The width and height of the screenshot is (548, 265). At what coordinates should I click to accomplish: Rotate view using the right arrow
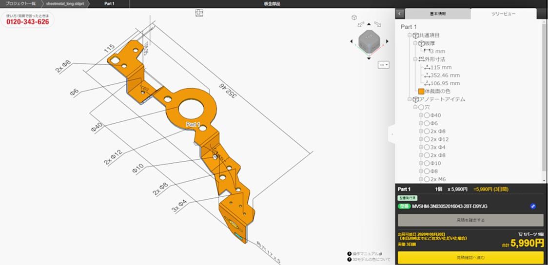click(386, 42)
